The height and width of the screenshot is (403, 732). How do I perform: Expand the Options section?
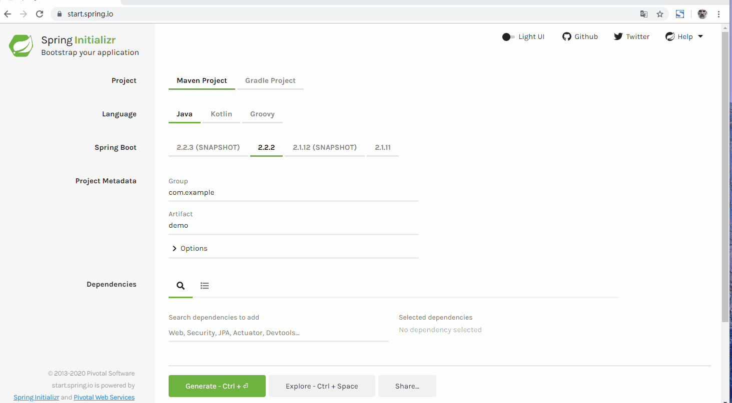pyautogui.click(x=293, y=248)
